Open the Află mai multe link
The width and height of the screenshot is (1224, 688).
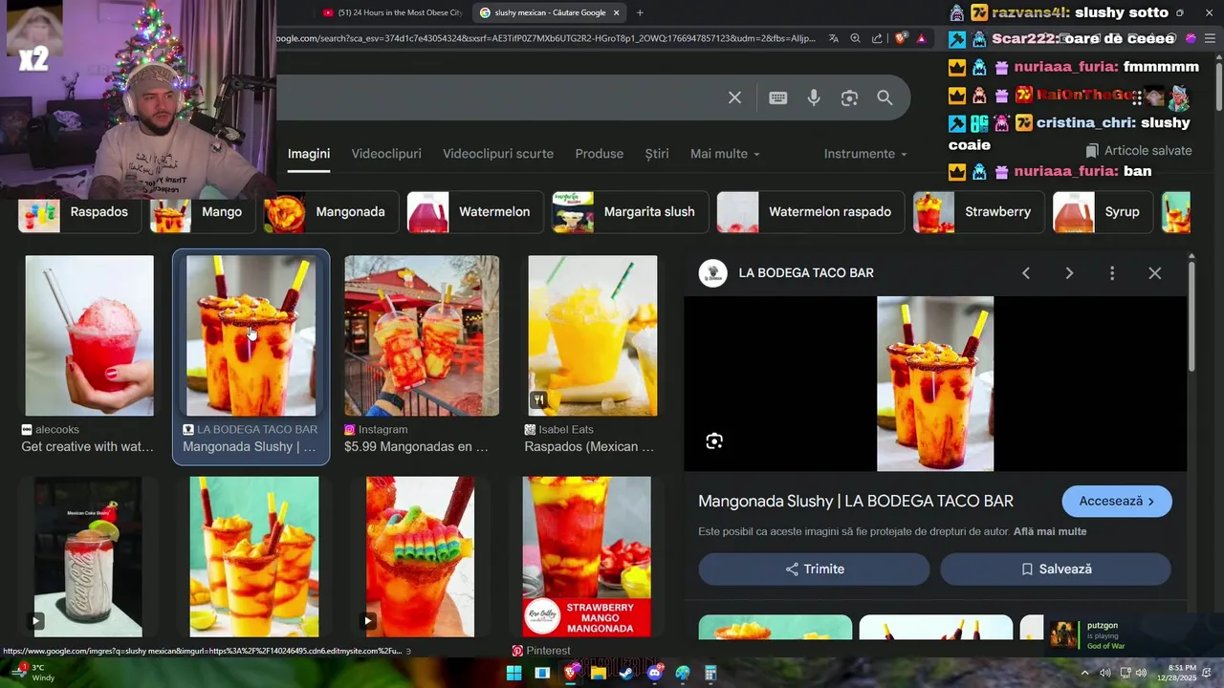1050,531
